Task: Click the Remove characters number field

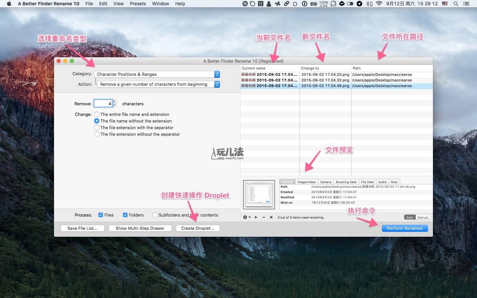Action: pyautogui.click(x=103, y=104)
